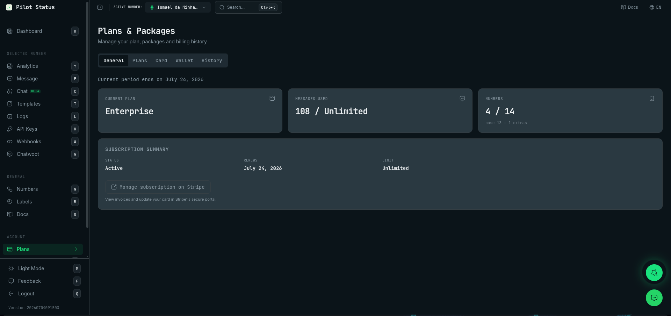Click the Logs icon in sidebar
The image size is (671, 316).
[x=10, y=116]
